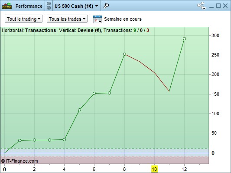Click the 12 label on horizontal axis
The height and width of the screenshot is (173, 231).
(184, 169)
